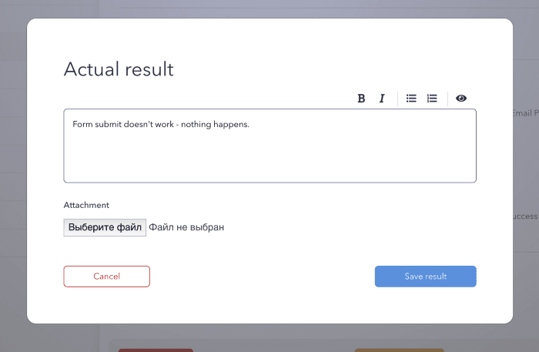Click the orange button below the dialog
539x352 pixels.
click(399, 350)
